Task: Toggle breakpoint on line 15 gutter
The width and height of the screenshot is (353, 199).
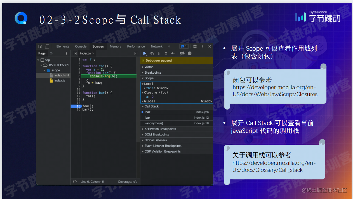Action: [x=76, y=106]
